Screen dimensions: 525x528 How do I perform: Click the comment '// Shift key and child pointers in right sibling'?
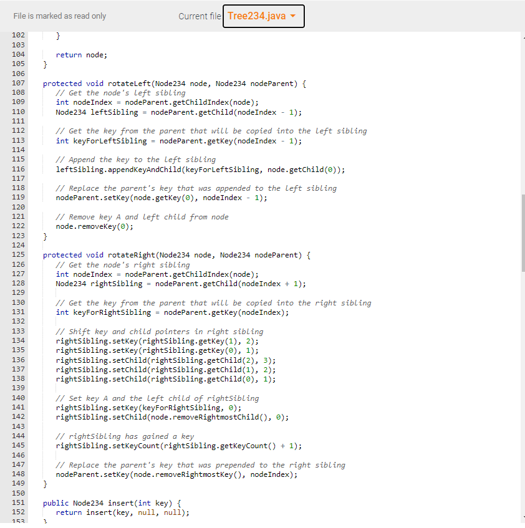click(159, 332)
